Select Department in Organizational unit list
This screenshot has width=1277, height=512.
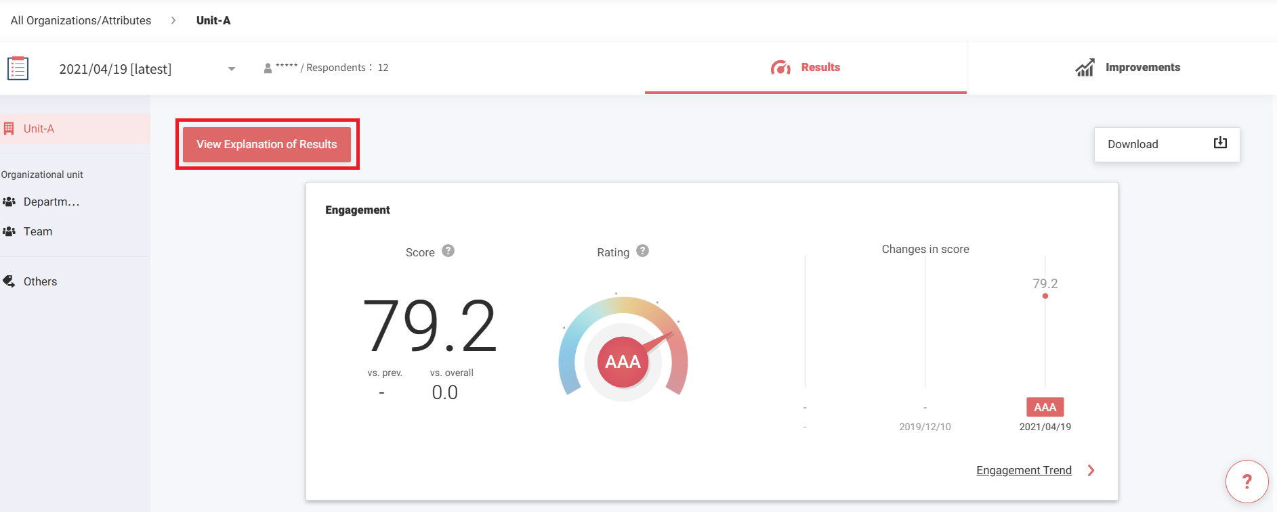click(51, 202)
